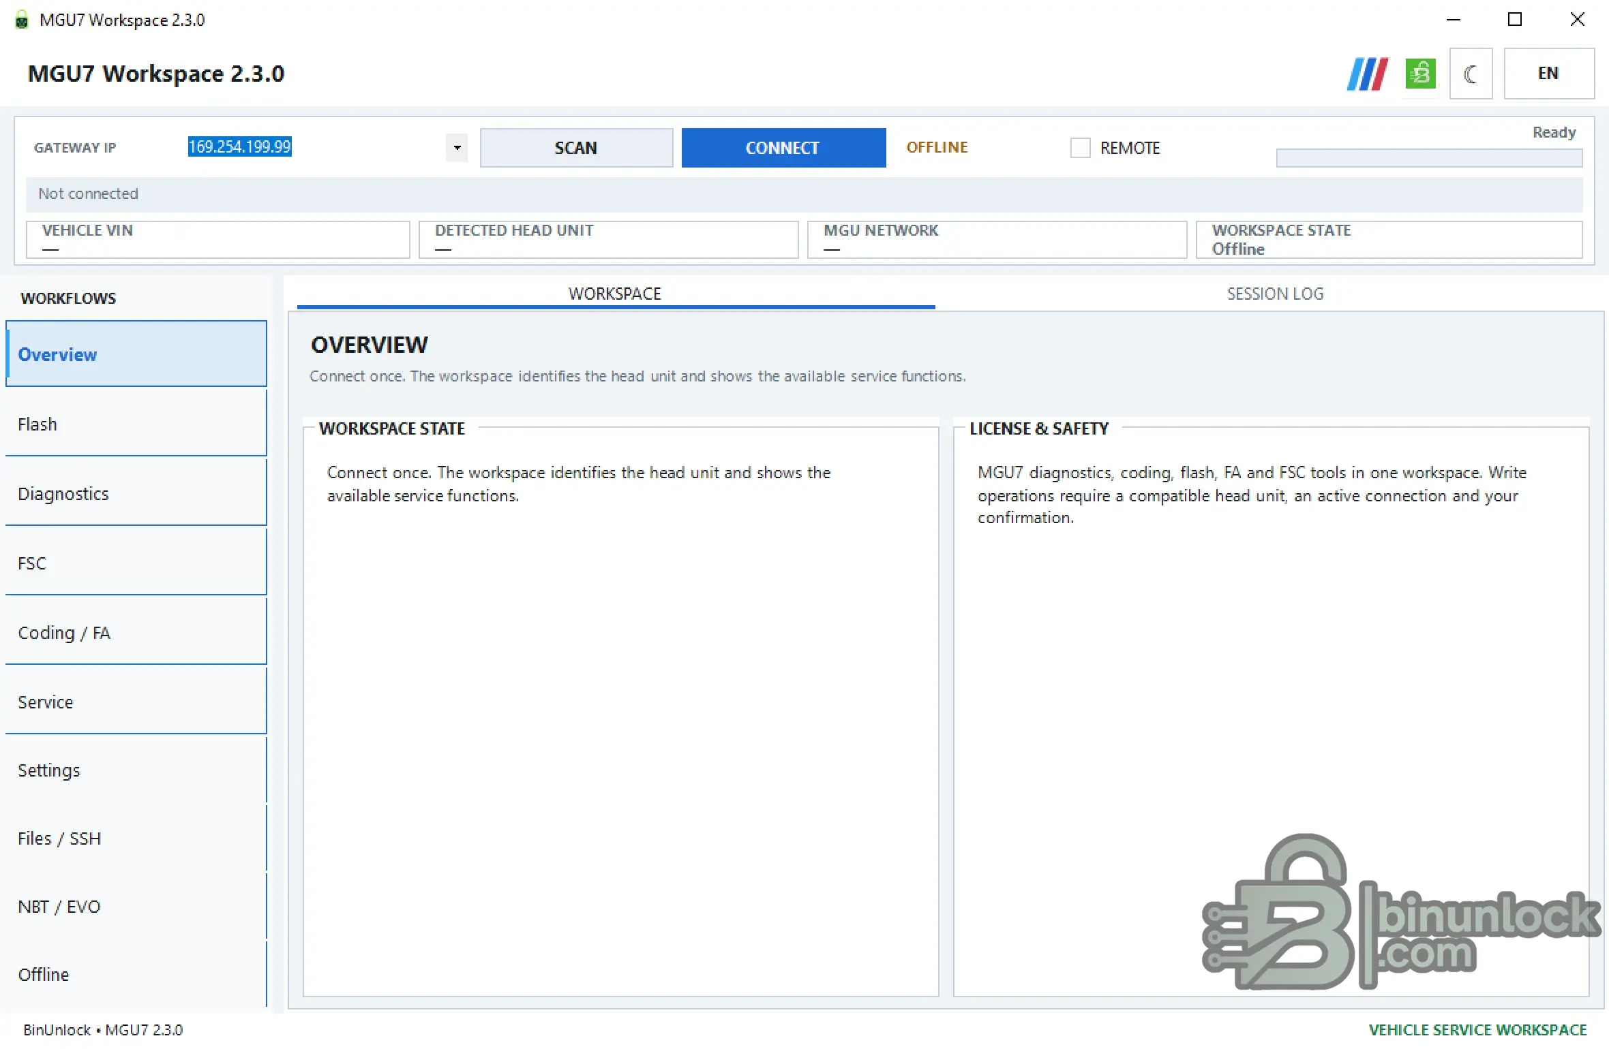Screen dimensions: 1609x1049
Task: Maximize the MGU7 Workspace window
Action: pyautogui.click(x=1515, y=20)
